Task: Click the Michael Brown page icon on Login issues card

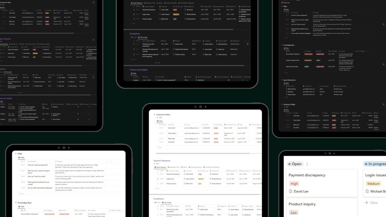Action: pyautogui.click(x=367, y=191)
